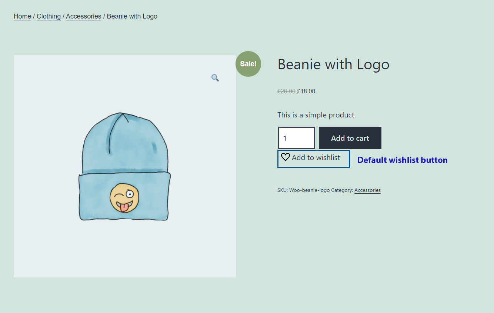
Task: Click the magnifier zoom icon on product image
Action: tap(215, 78)
